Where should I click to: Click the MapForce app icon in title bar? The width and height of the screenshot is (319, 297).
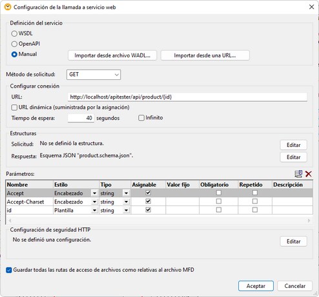click(x=8, y=7)
